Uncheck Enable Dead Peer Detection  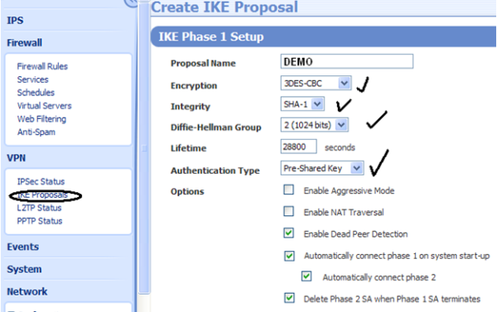pos(288,233)
